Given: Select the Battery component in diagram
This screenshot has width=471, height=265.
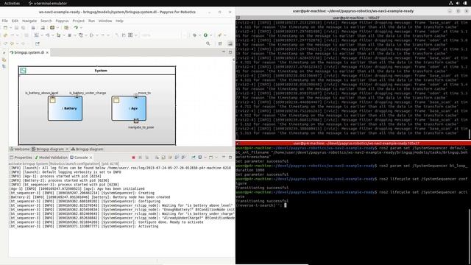Looking at the screenshot, I should click(65, 108).
